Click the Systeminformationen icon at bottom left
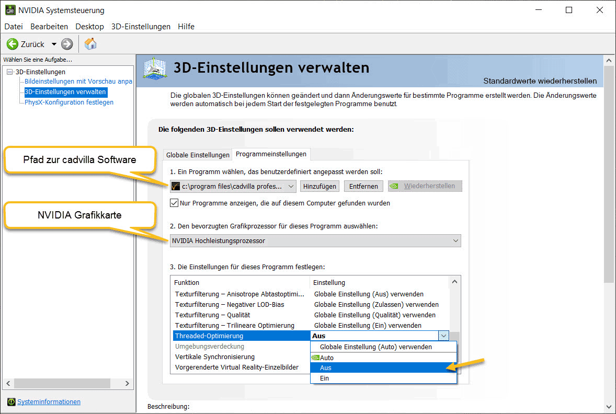616x414 pixels. click(x=12, y=402)
